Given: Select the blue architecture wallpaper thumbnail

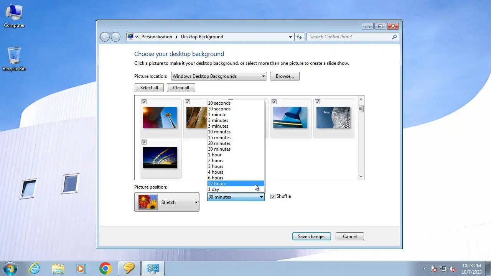Looking at the screenshot, I should (290, 117).
